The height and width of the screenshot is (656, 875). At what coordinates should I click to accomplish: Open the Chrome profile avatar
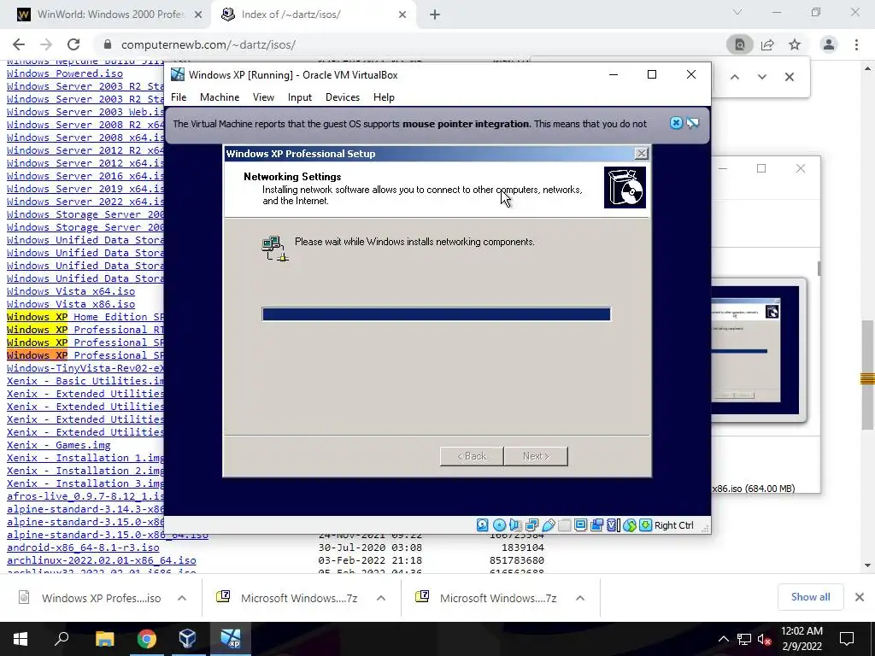829,44
